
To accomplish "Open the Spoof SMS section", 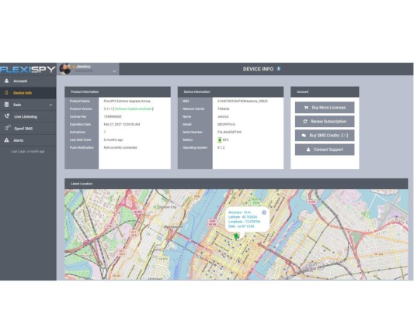I will 28,129.
